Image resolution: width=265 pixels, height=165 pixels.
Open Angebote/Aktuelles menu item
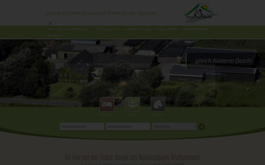pos(195,29)
